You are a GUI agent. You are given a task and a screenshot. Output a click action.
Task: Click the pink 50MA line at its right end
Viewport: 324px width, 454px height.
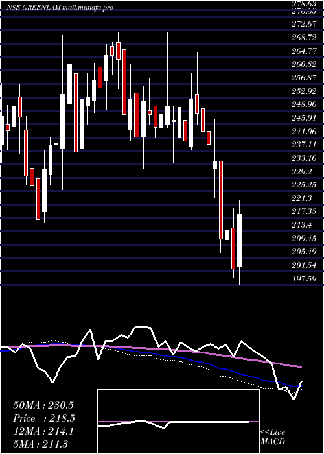300,366
